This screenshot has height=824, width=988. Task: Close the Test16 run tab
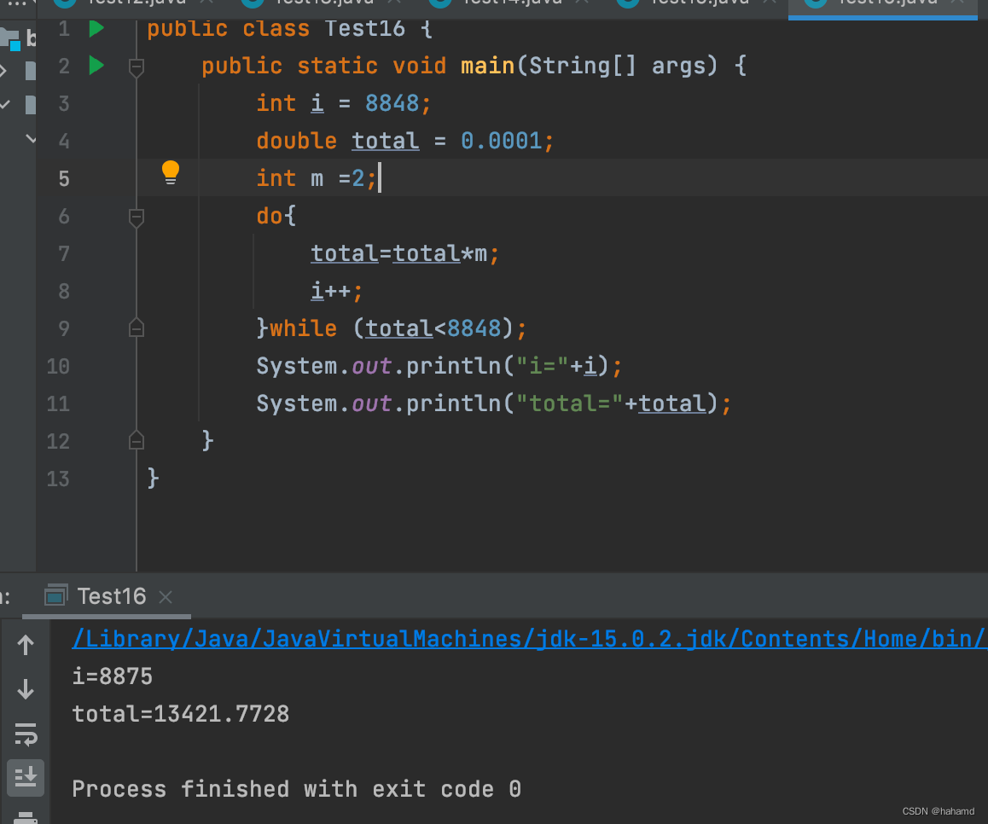pyautogui.click(x=166, y=596)
